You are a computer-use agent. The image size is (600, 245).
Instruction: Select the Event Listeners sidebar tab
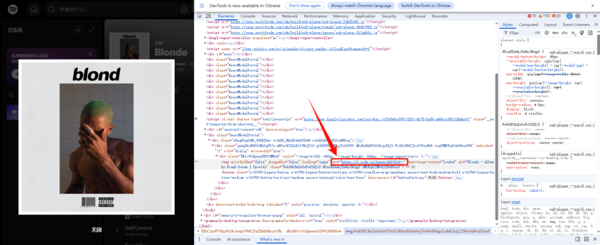click(x=577, y=25)
